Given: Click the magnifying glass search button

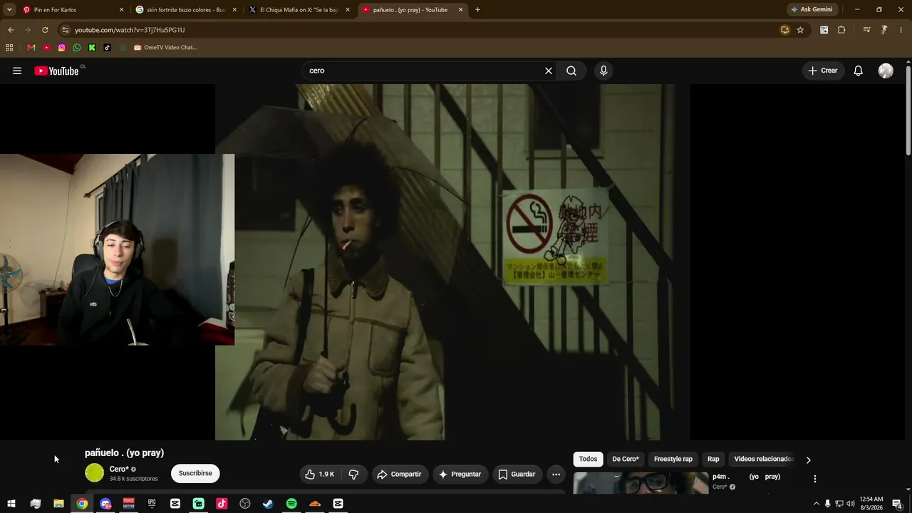Looking at the screenshot, I should tap(571, 71).
